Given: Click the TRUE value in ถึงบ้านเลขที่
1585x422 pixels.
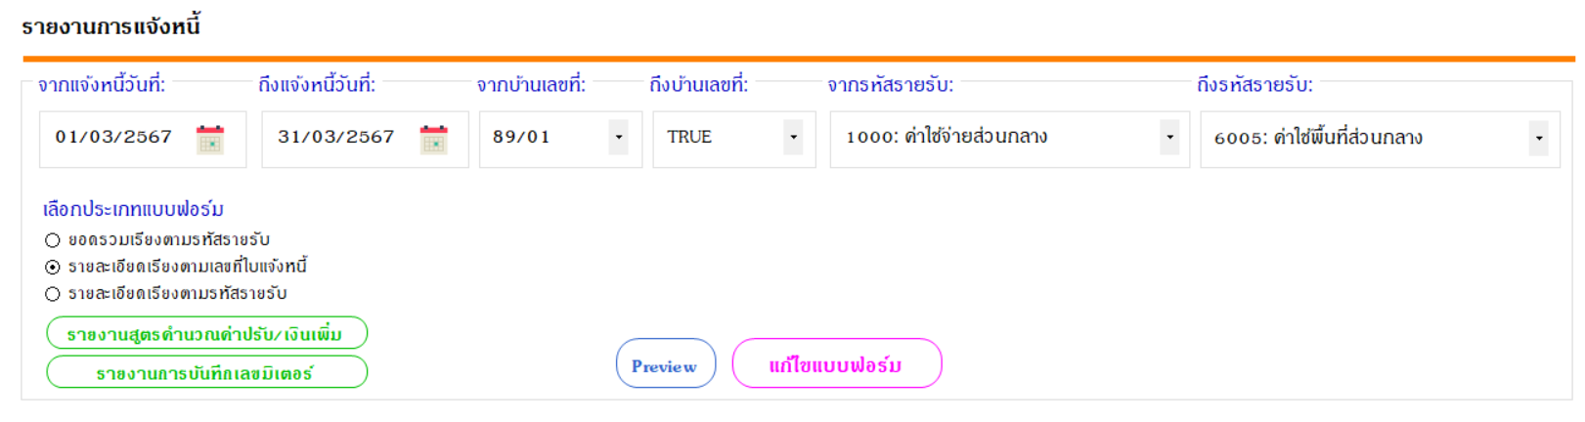Looking at the screenshot, I should [689, 138].
